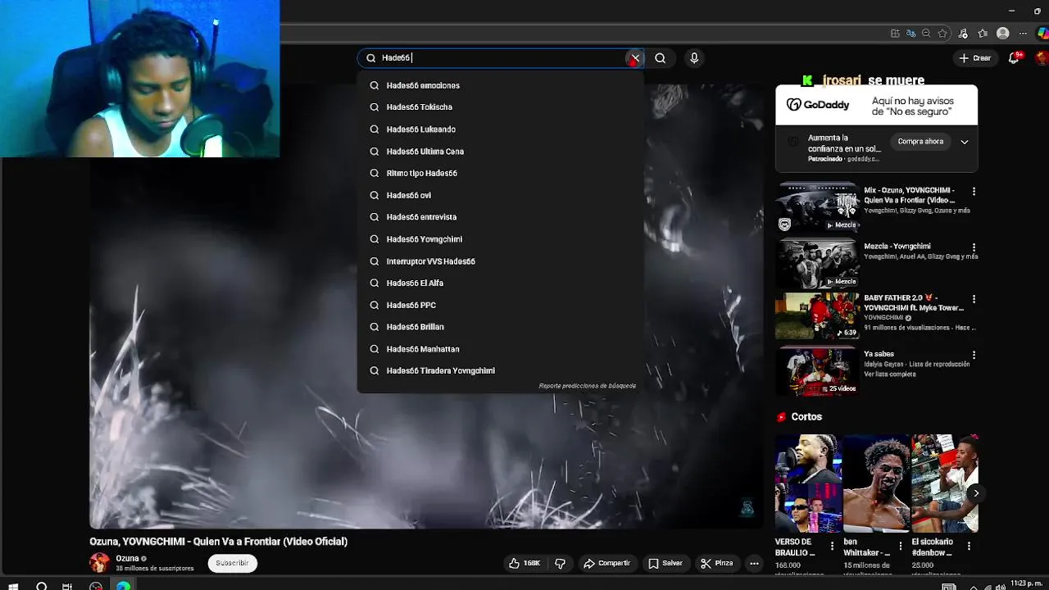
Task: Pick the Hades66 Tiradera Yovngchimi suggestion
Action: [x=500, y=370]
